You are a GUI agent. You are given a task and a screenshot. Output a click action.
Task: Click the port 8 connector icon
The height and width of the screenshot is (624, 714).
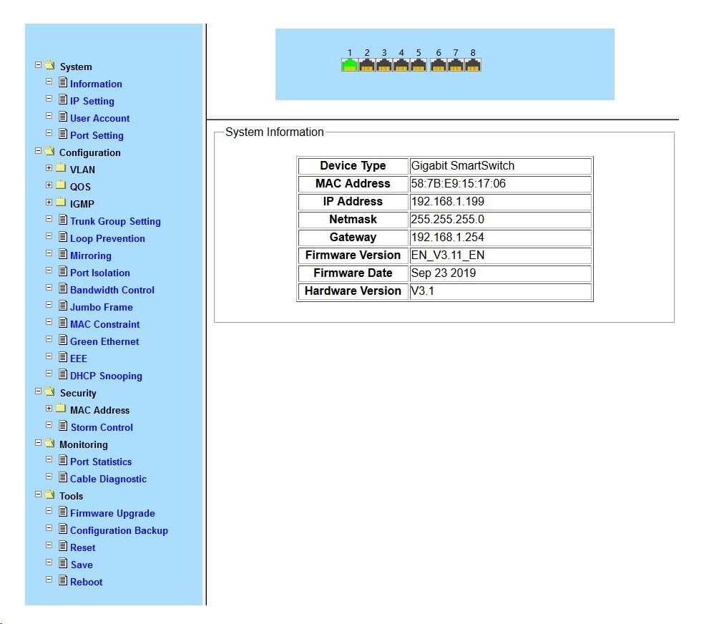473,64
